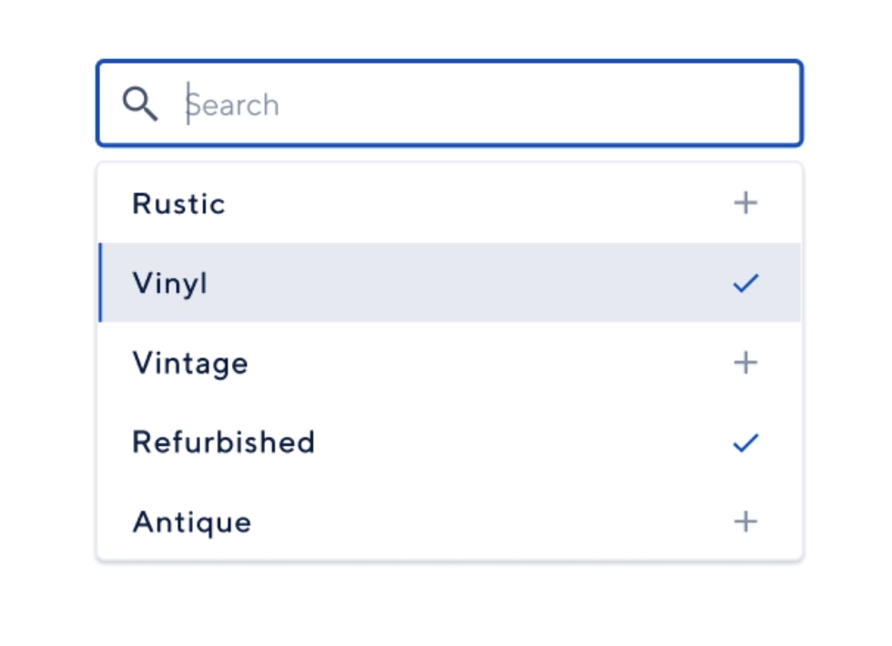Click the highlighted Vinyl row background
The image size is (892, 646).
pos(473,284)
